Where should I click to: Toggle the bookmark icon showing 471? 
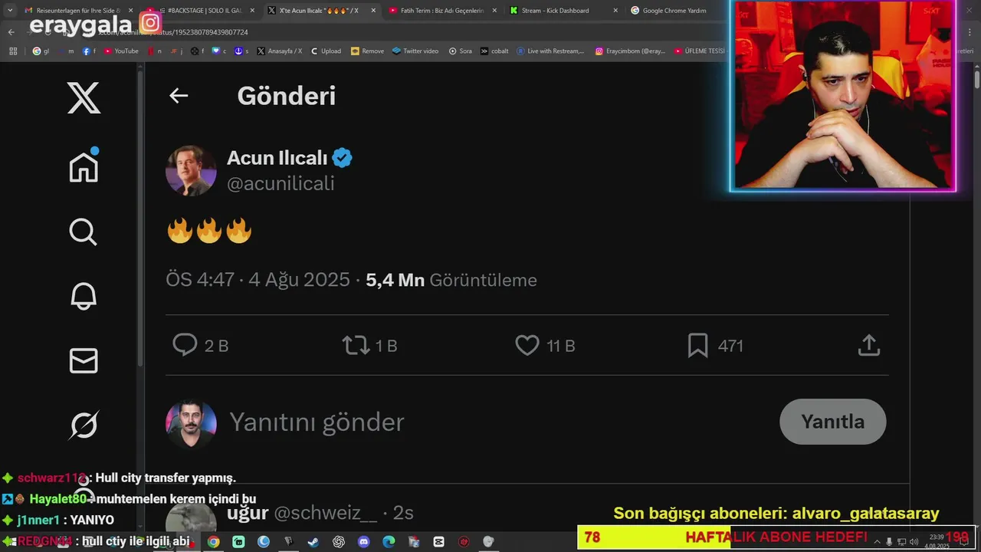tap(697, 346)
